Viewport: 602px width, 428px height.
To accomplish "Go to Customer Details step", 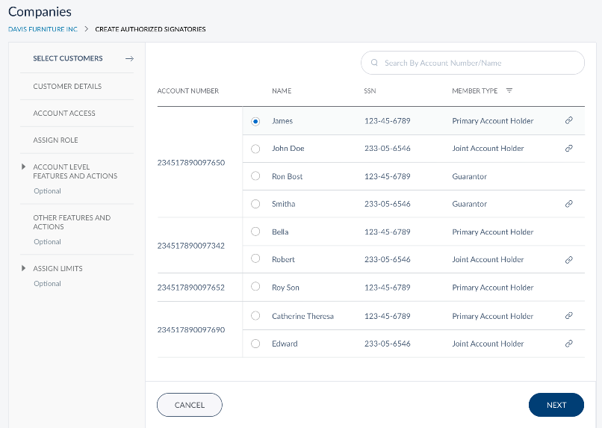I will point(67,86).
